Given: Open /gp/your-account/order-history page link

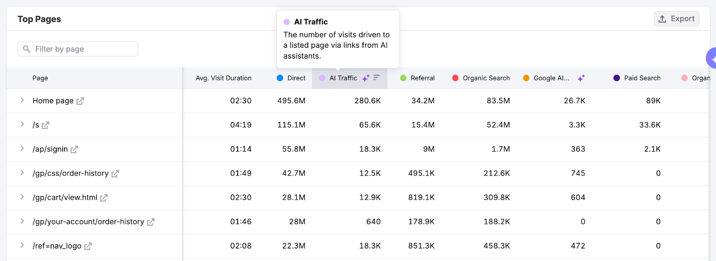Looking at the screenshot, I should click(88, 222).
